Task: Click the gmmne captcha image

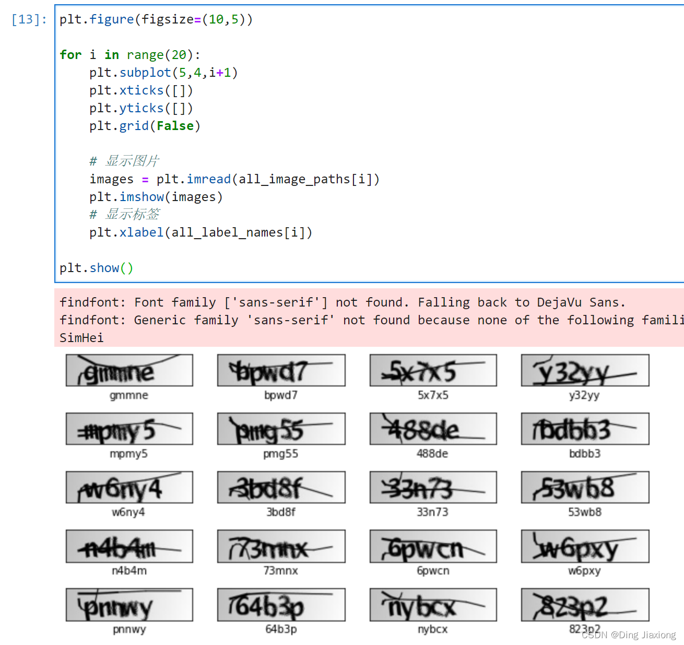Action: point(129,371)
